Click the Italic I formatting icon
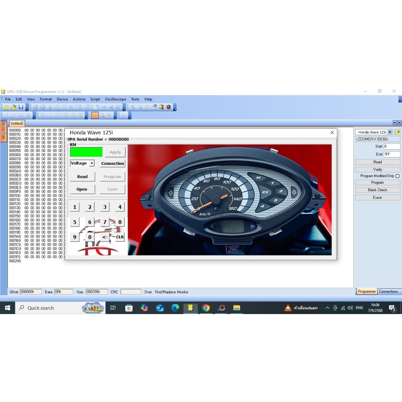 (x=50, y=115)
